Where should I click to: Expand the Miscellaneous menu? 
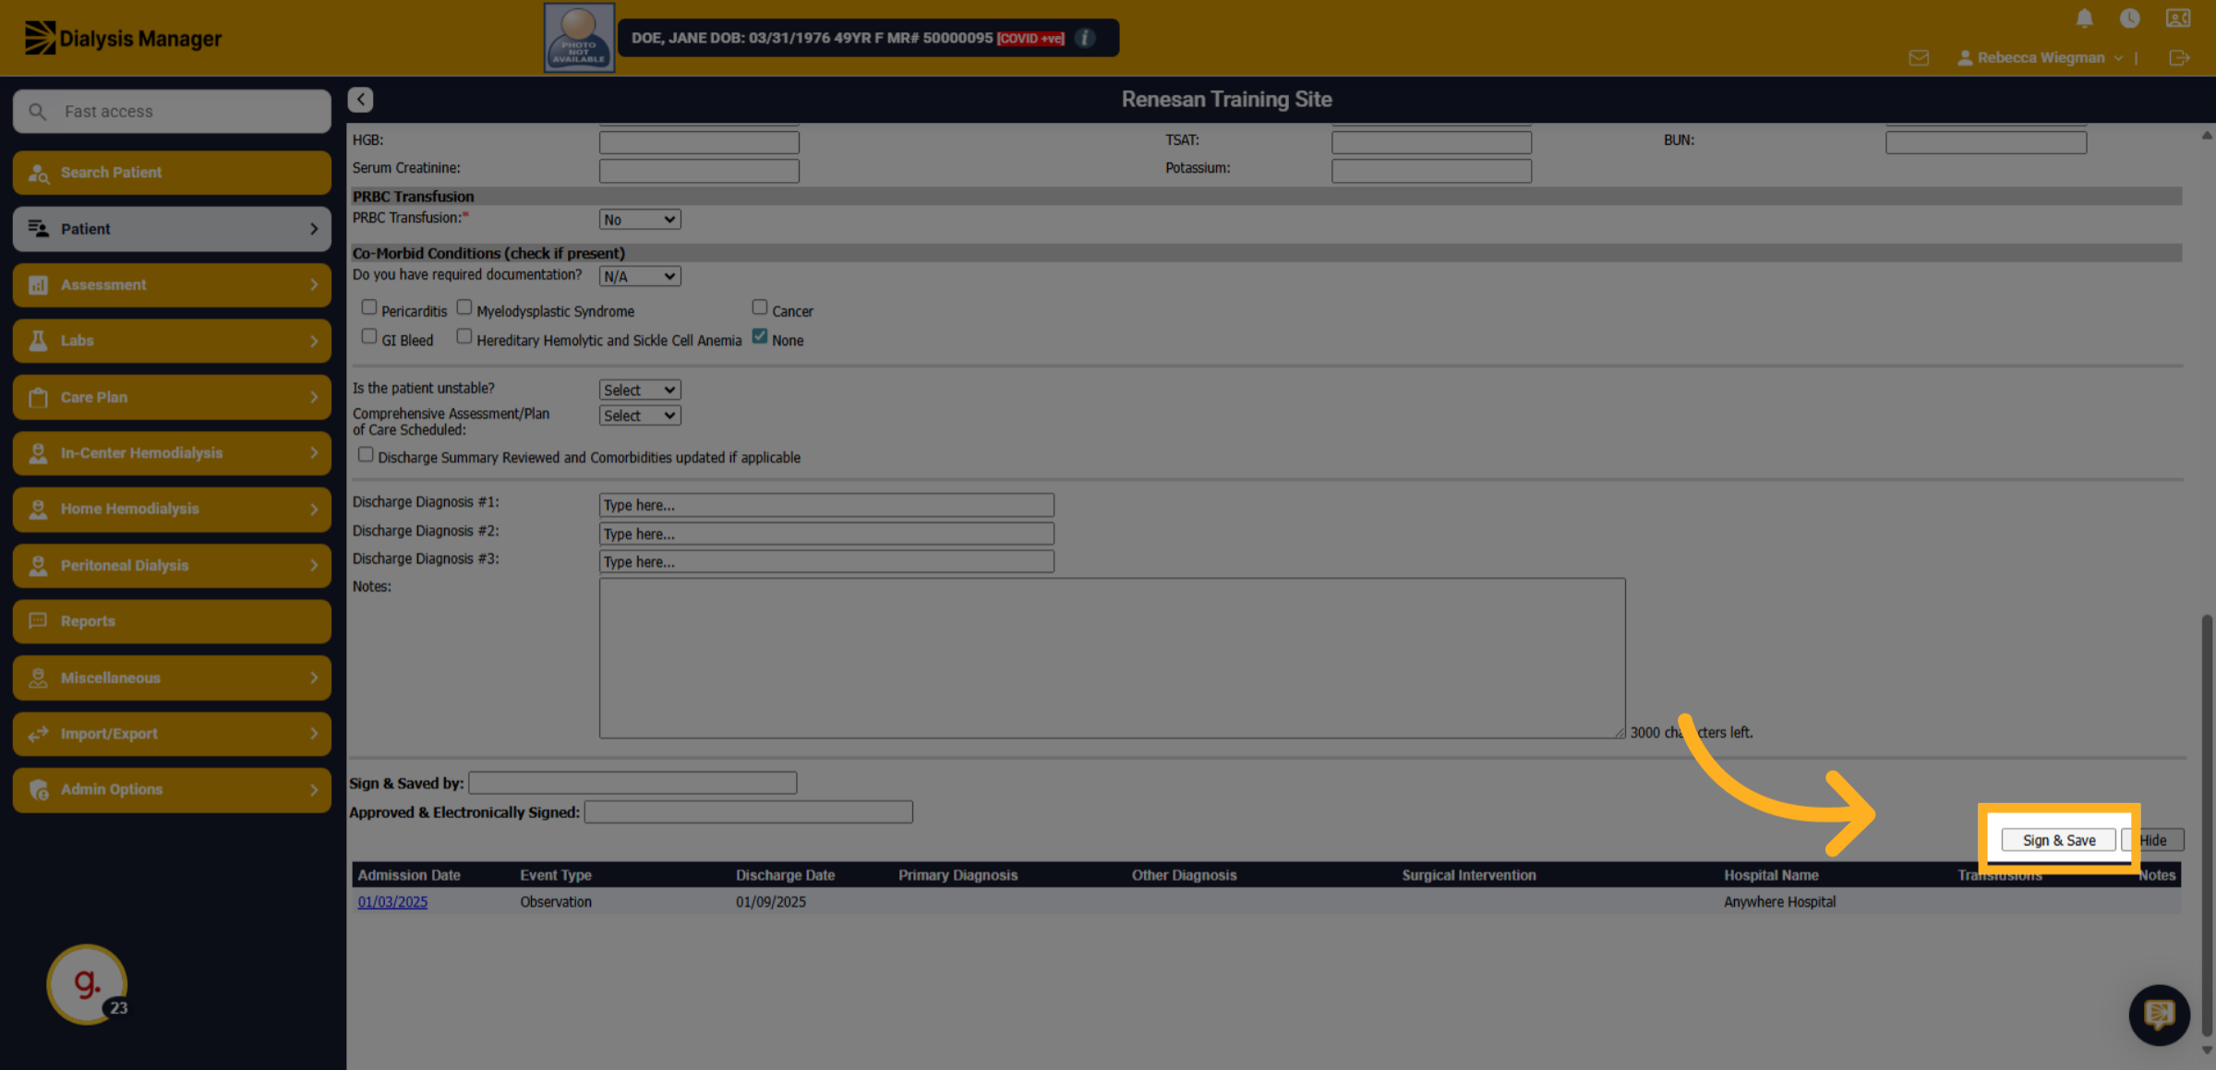[172, 677]
